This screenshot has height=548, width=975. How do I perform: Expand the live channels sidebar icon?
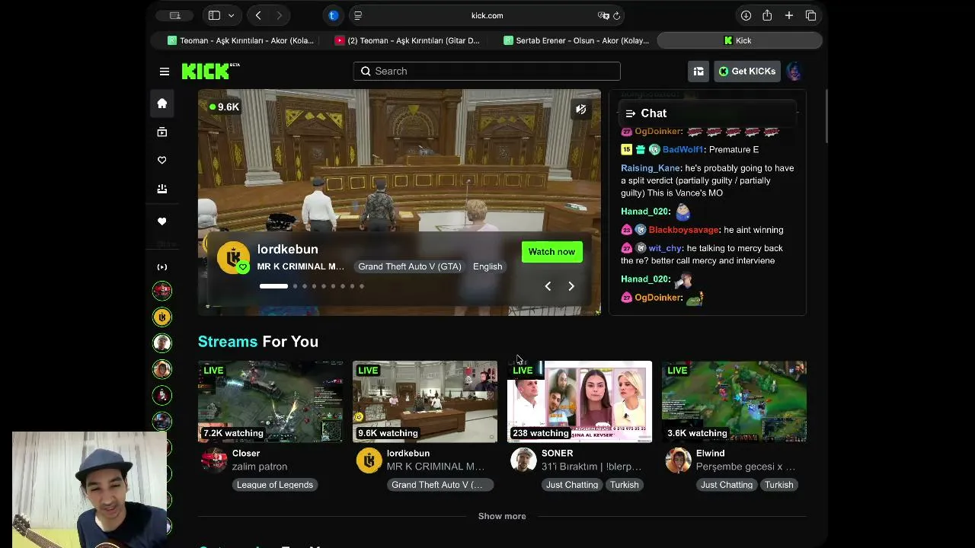coord(161,267)
